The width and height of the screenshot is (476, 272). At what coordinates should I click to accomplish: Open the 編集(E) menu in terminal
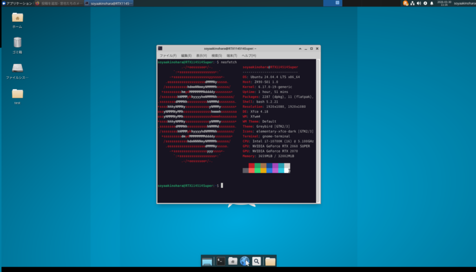click(186, 55)
